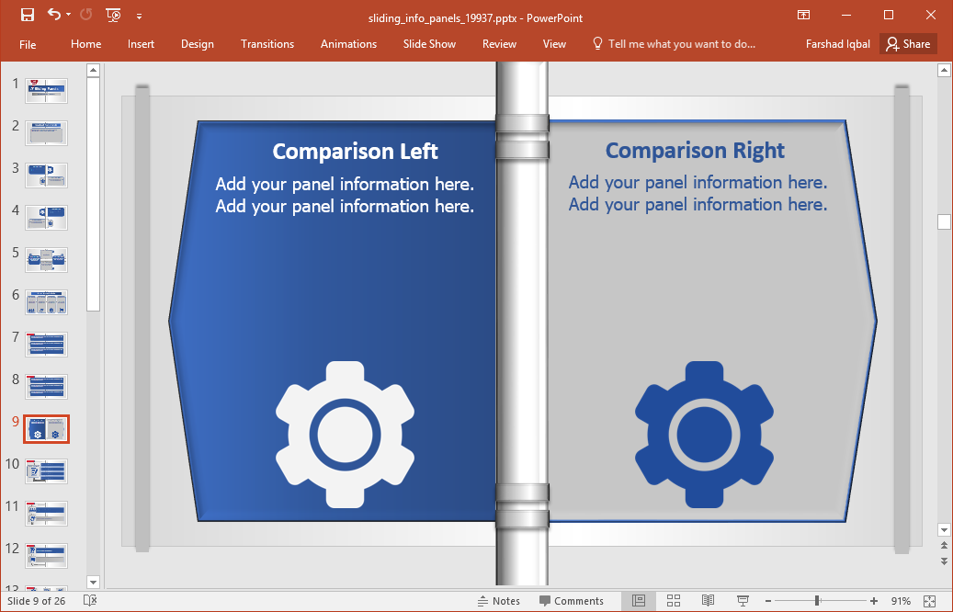Viewport: 953px width, 612px height.
Task: Open the Customize Quick Access Toolbar menu
Action: [139, 15]
